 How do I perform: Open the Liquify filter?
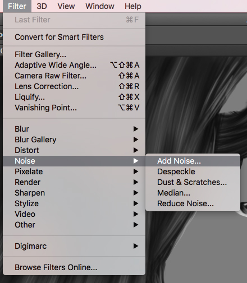(x=74, y=97)
